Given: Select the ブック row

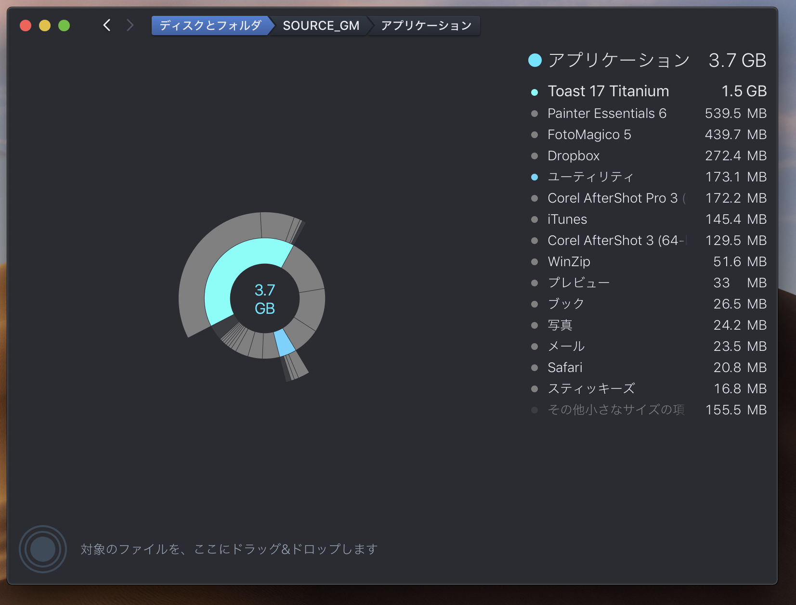Looking at the screenshot, I should 648,304.
